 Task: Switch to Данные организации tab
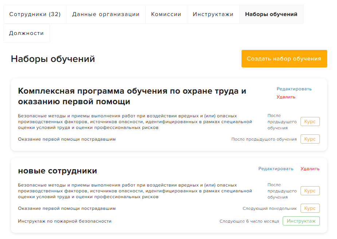coord(106,14)
